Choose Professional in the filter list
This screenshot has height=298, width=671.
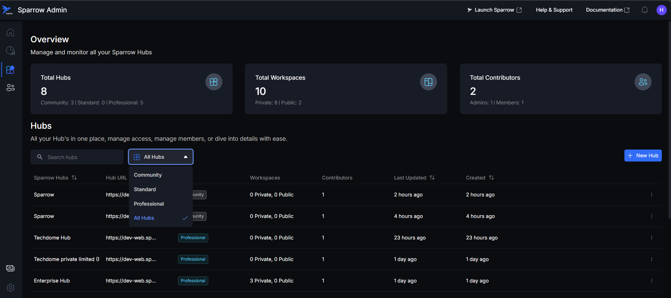pos(149,204)
